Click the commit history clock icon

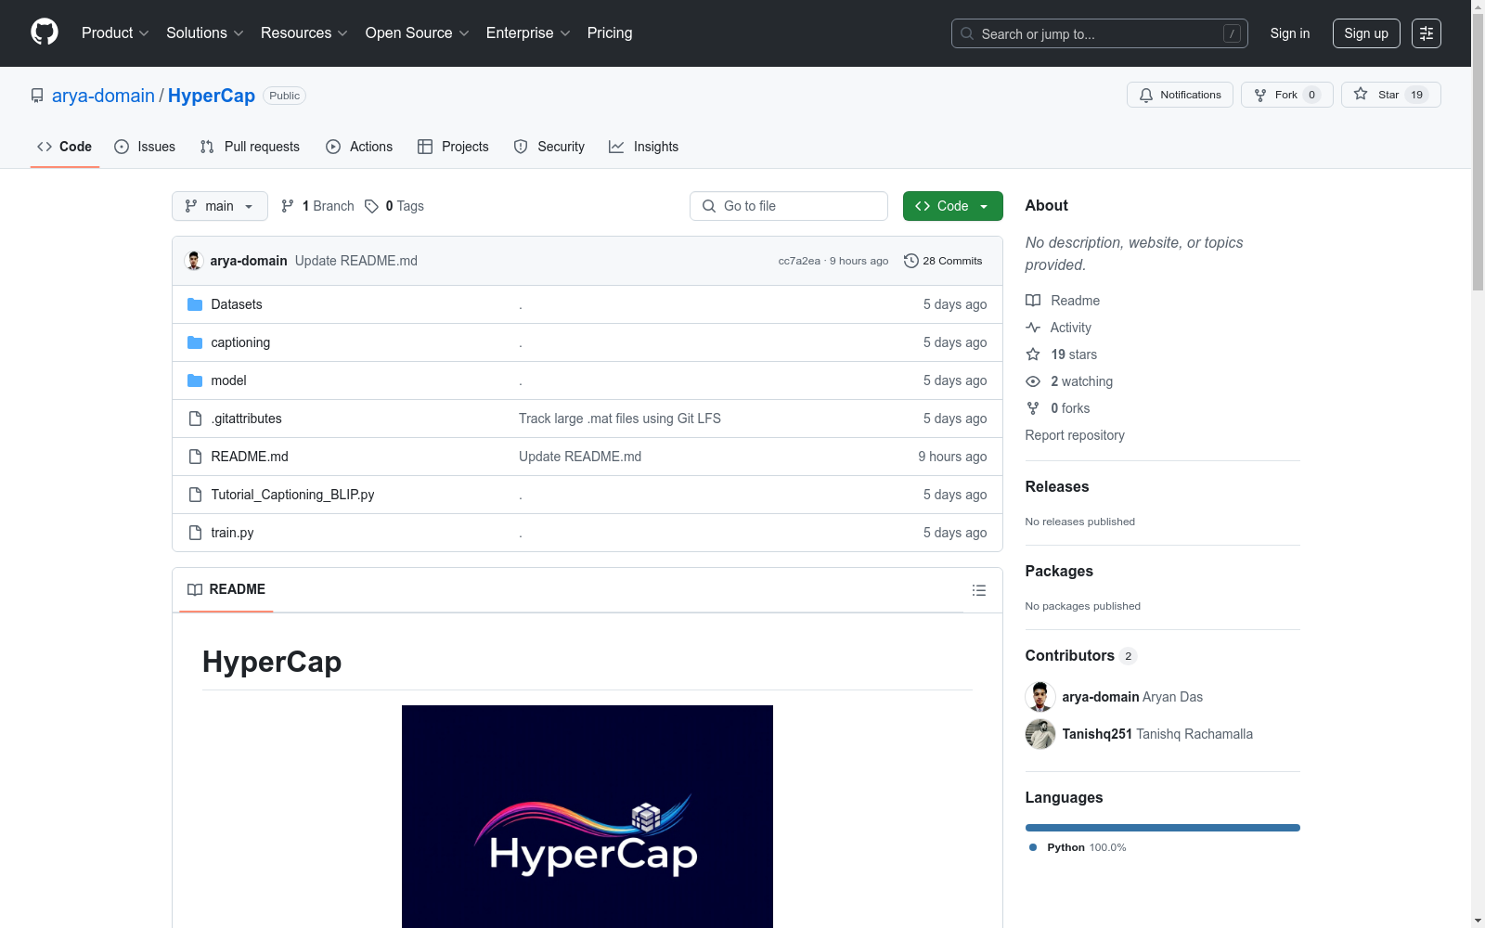(x=910, y=261)
